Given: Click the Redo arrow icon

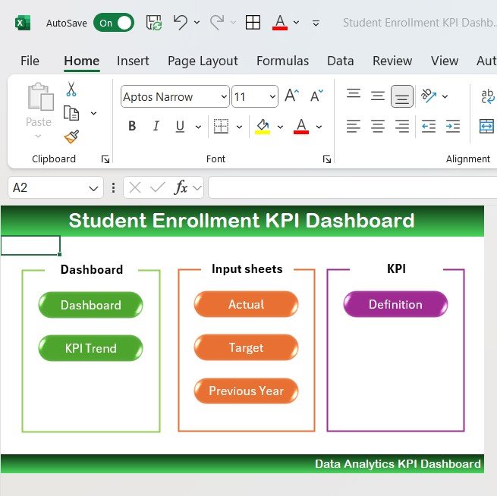Looking at the screenshot, I should pyautogui.click(x=217, y=23).
